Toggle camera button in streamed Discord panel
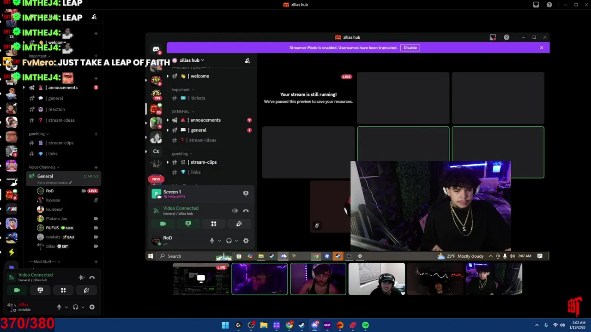Viewport: 591px width, 332px height. (x=163, y=224)
